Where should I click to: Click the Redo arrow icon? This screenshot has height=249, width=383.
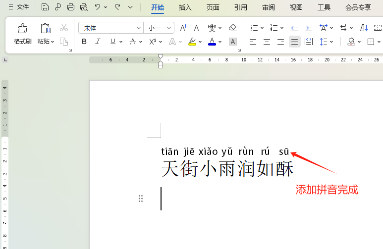click(x=117, y=7)
